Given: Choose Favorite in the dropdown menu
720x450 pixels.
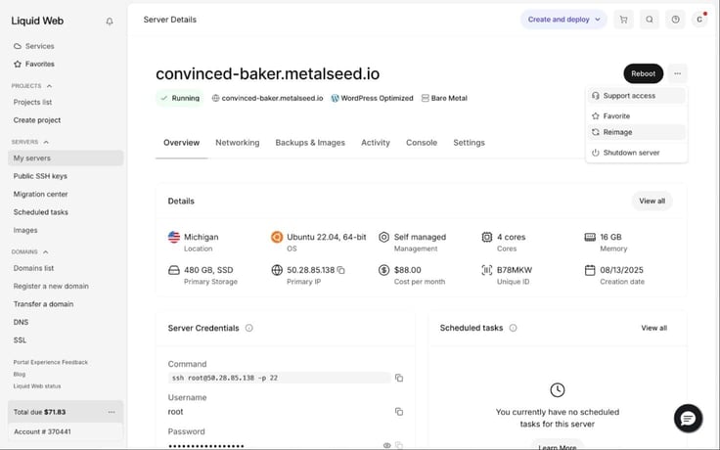Looking at the screenshot, I should click(x=637, y=115).
